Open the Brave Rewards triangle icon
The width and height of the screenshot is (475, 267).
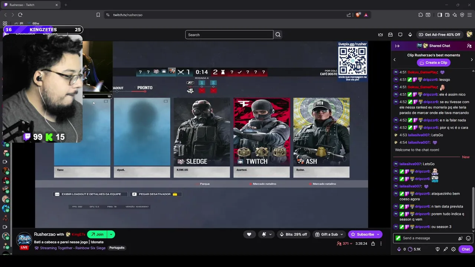[x=366, y=15]
